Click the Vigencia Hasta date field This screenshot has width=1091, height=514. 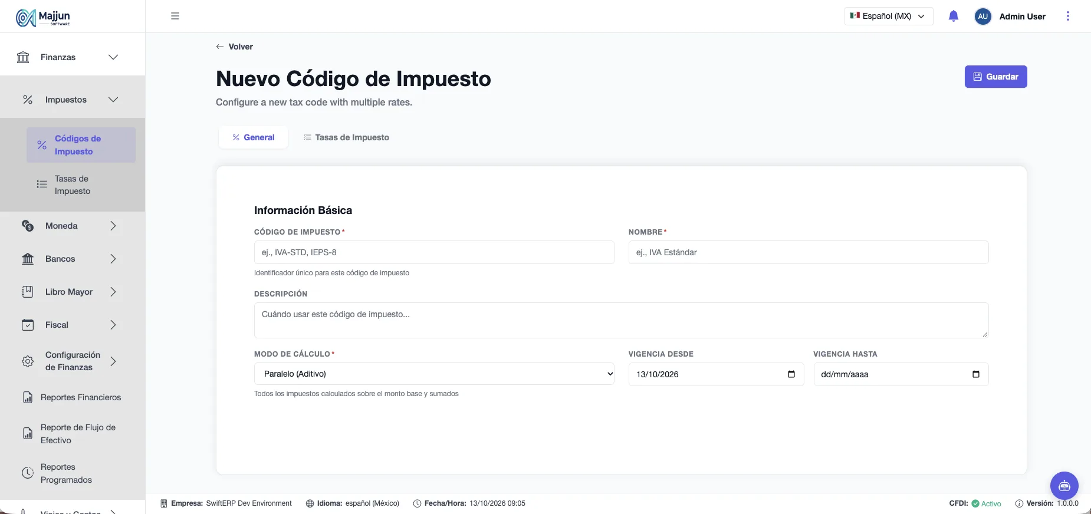point(901,374)
